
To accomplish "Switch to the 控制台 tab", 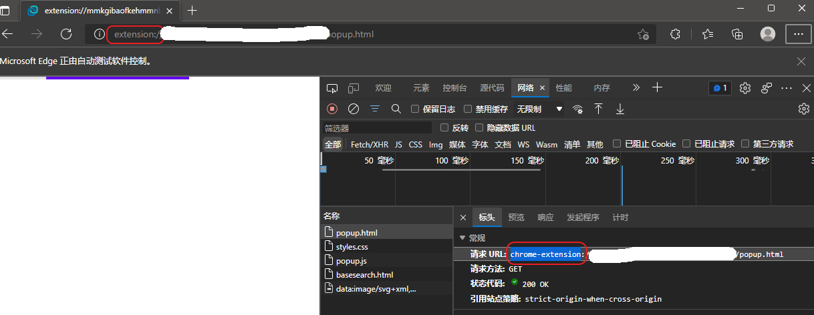I will pyautogui.click(x=454, y=88).
